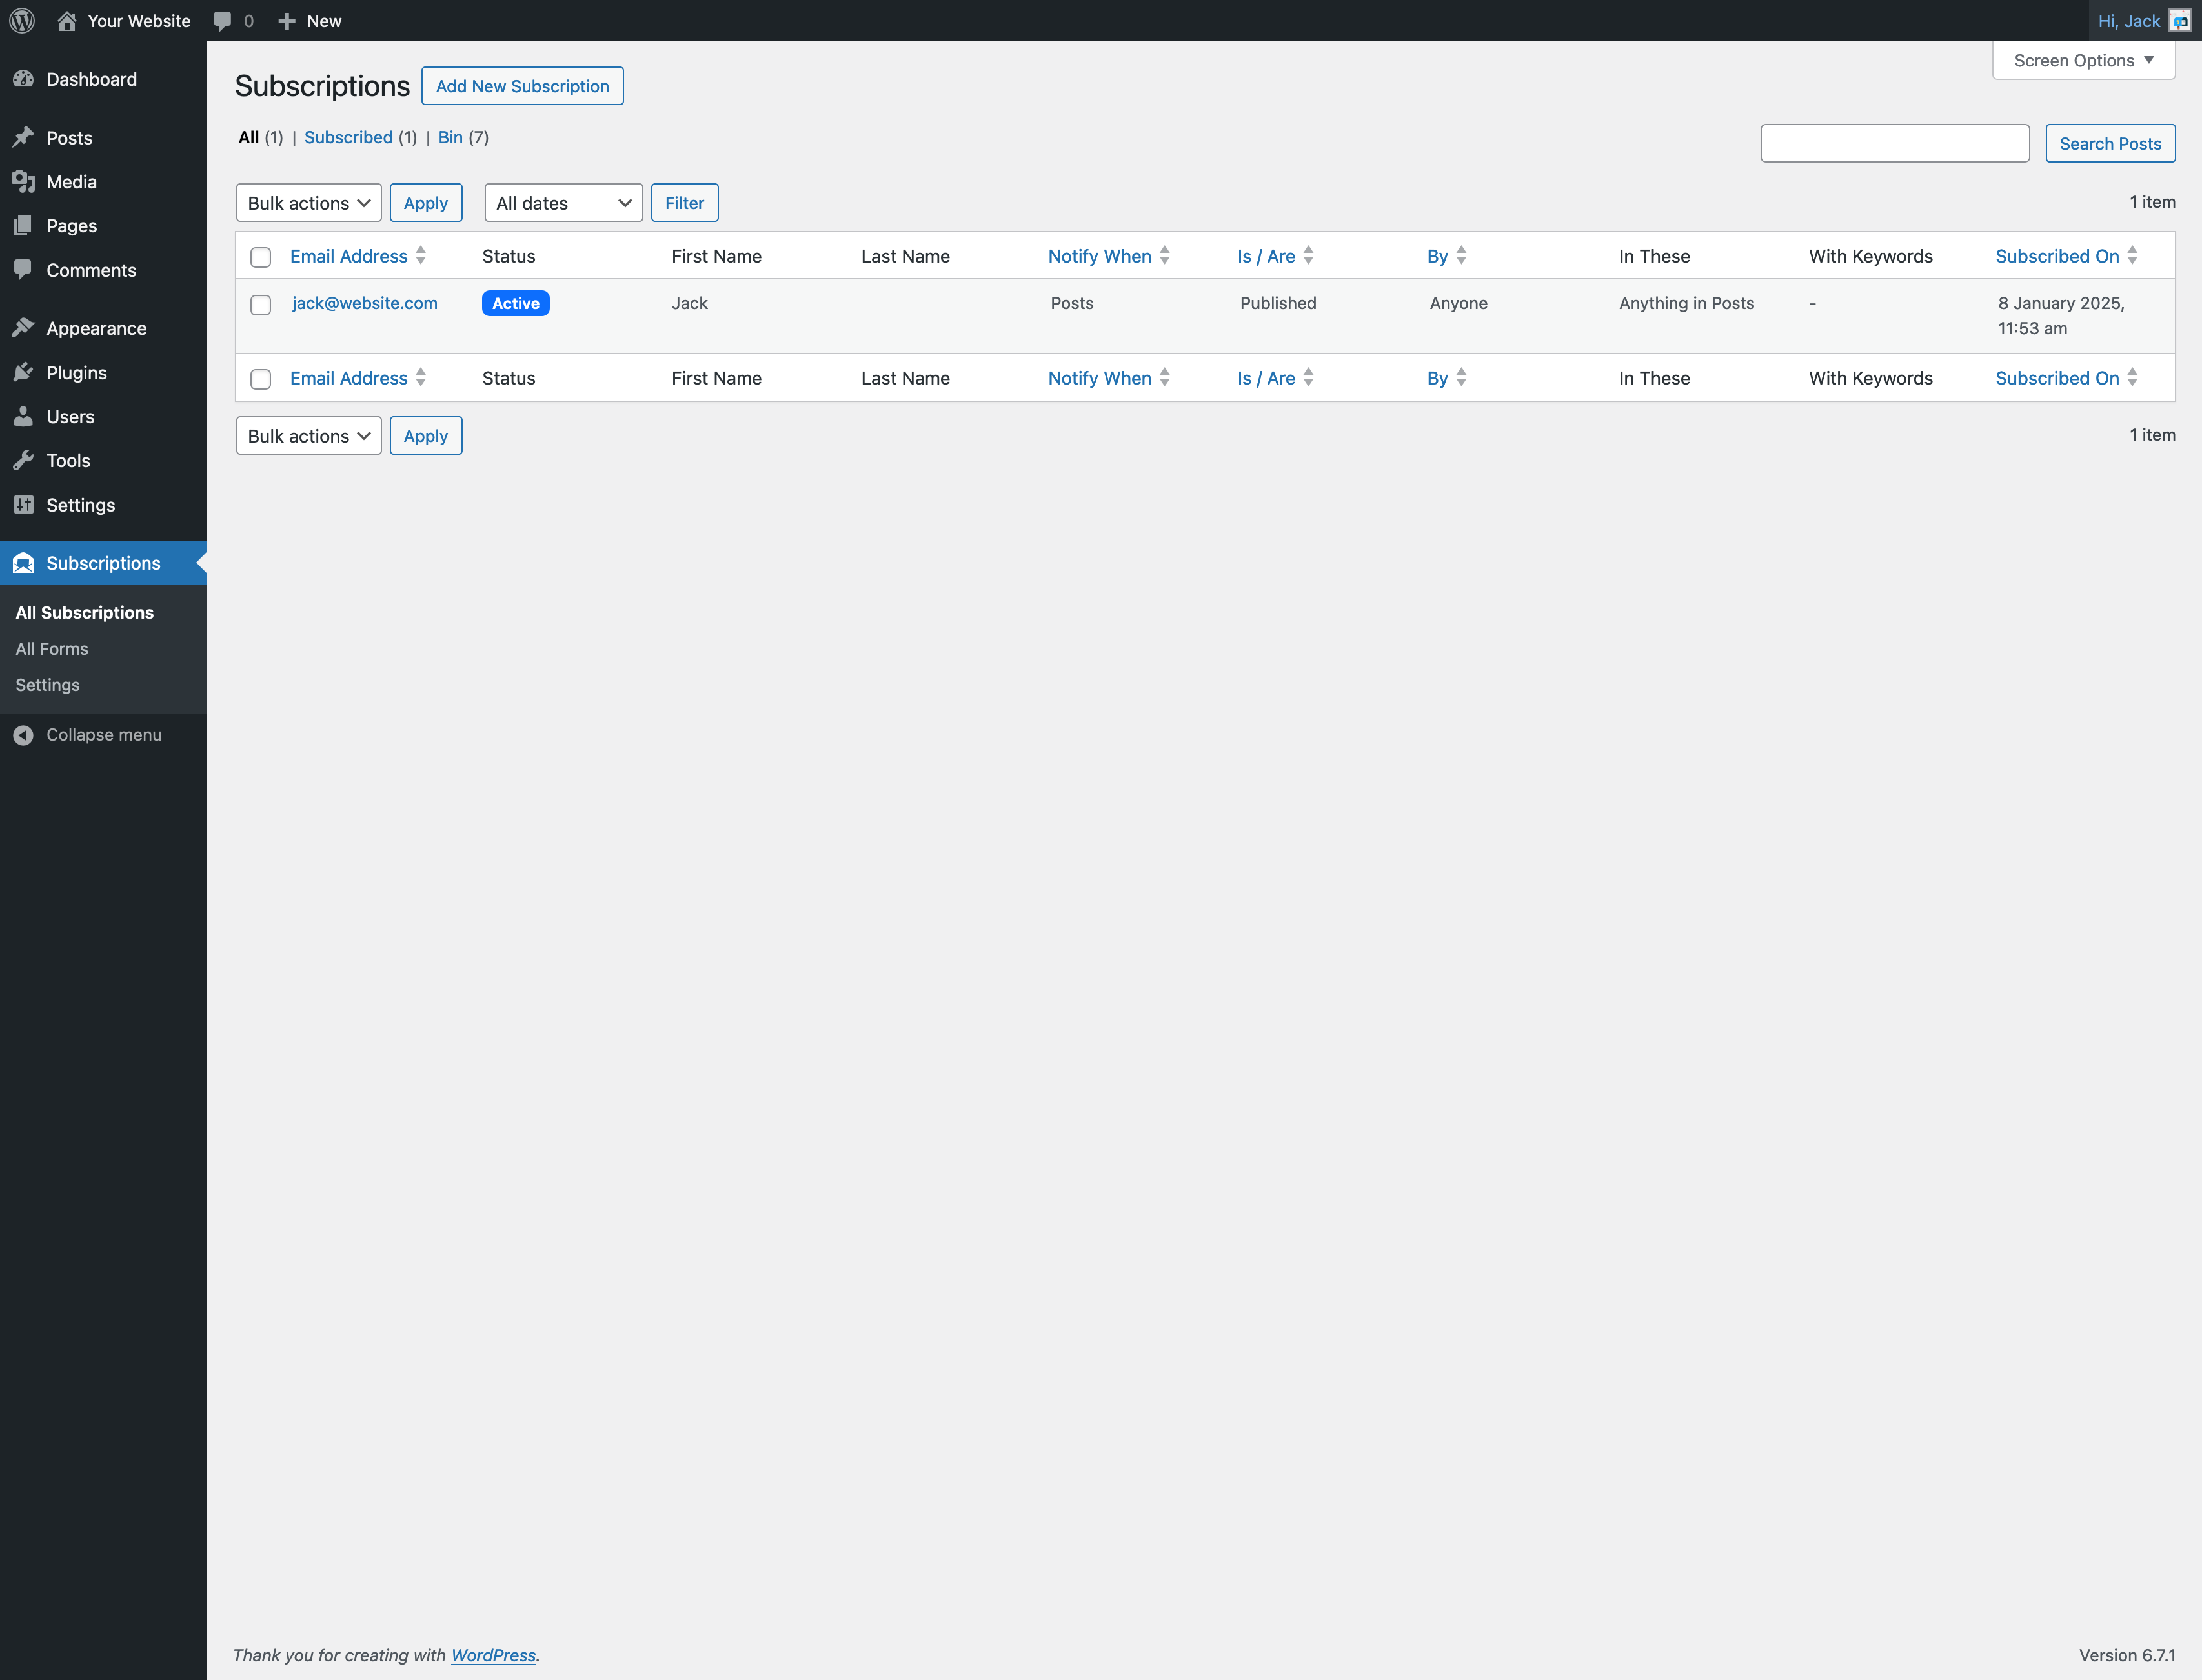Click the bottom Apply button
Viewport: 2202px width, 1680px height.
tap(426, 436)
